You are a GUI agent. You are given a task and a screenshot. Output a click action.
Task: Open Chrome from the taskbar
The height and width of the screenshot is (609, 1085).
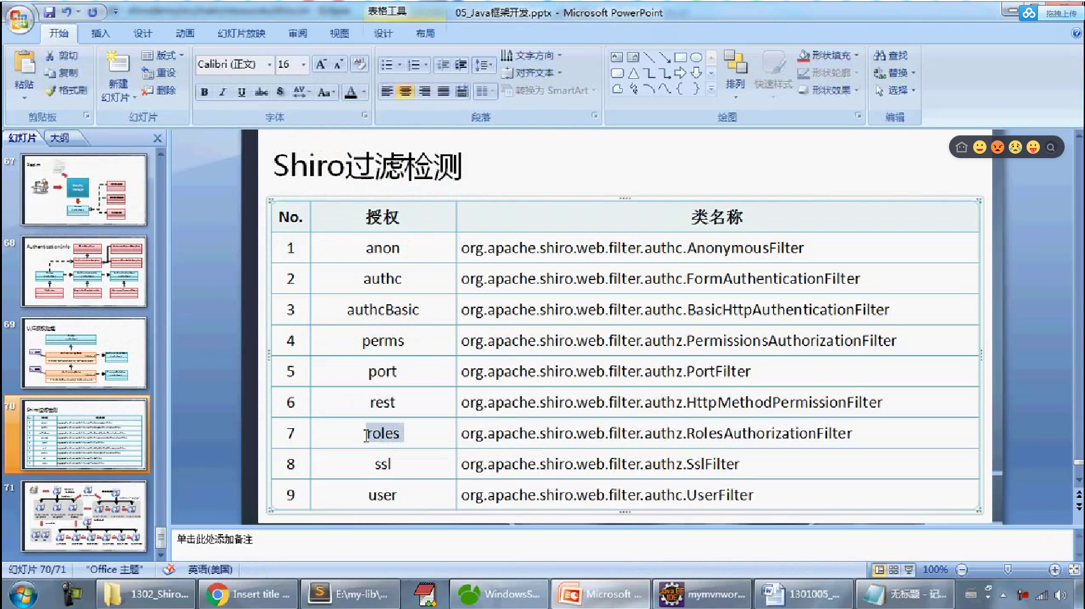pos(248,594)
